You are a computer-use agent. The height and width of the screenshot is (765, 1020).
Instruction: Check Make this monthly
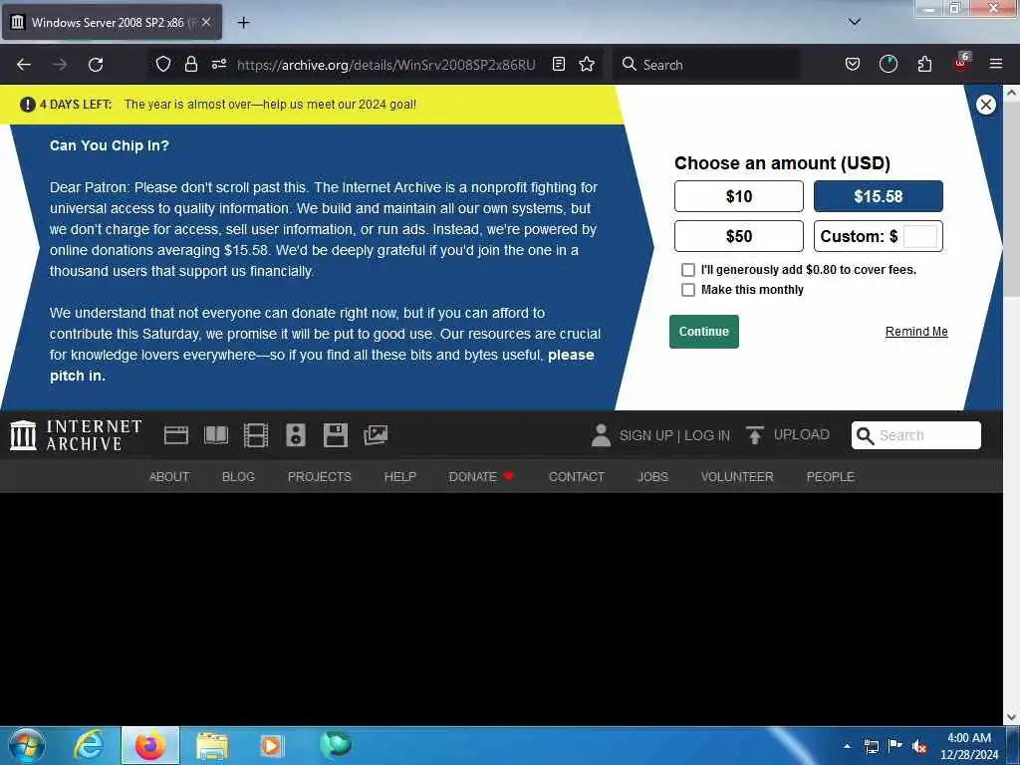(x=687, y=290)
